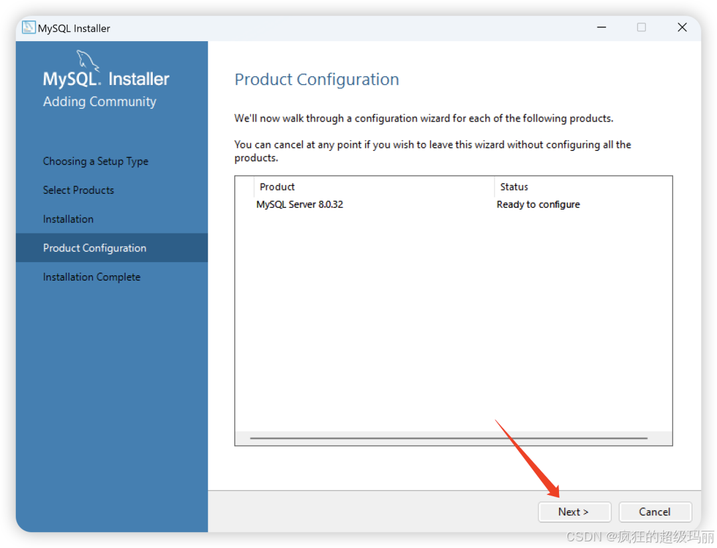The width and height of the screenshot is (717, 548).
Task: Select the MySQL Server 8.0.32 row
Action: click(x=453, y=204)
